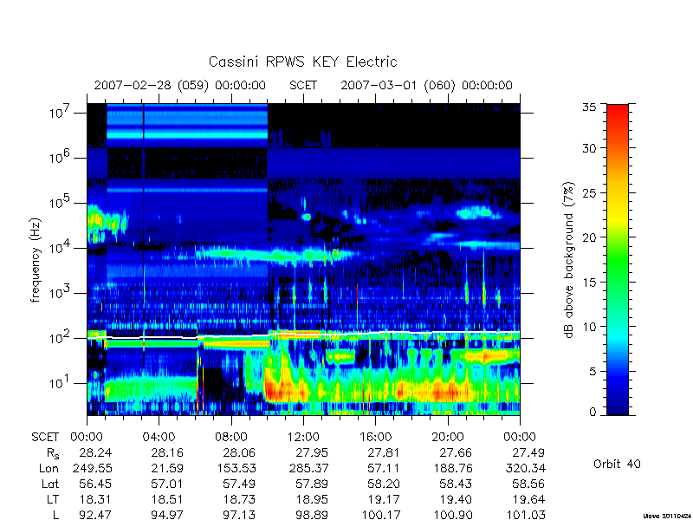Click the title 'Cassini RPWS KEY Electric'
Viewport: 693px width, 520px height.
(302, 62)
